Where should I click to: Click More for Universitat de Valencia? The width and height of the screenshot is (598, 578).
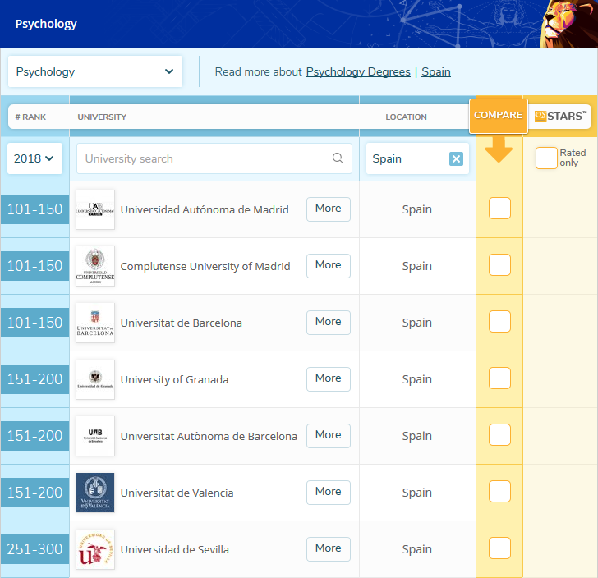[x=329, y=493]
